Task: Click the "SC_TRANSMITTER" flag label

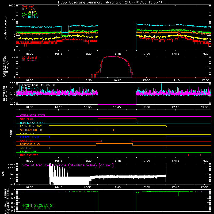Action: pyautogui.click(x=31, y=130)
